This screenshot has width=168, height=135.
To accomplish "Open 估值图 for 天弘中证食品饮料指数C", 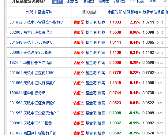I will [x=79, y=22].
